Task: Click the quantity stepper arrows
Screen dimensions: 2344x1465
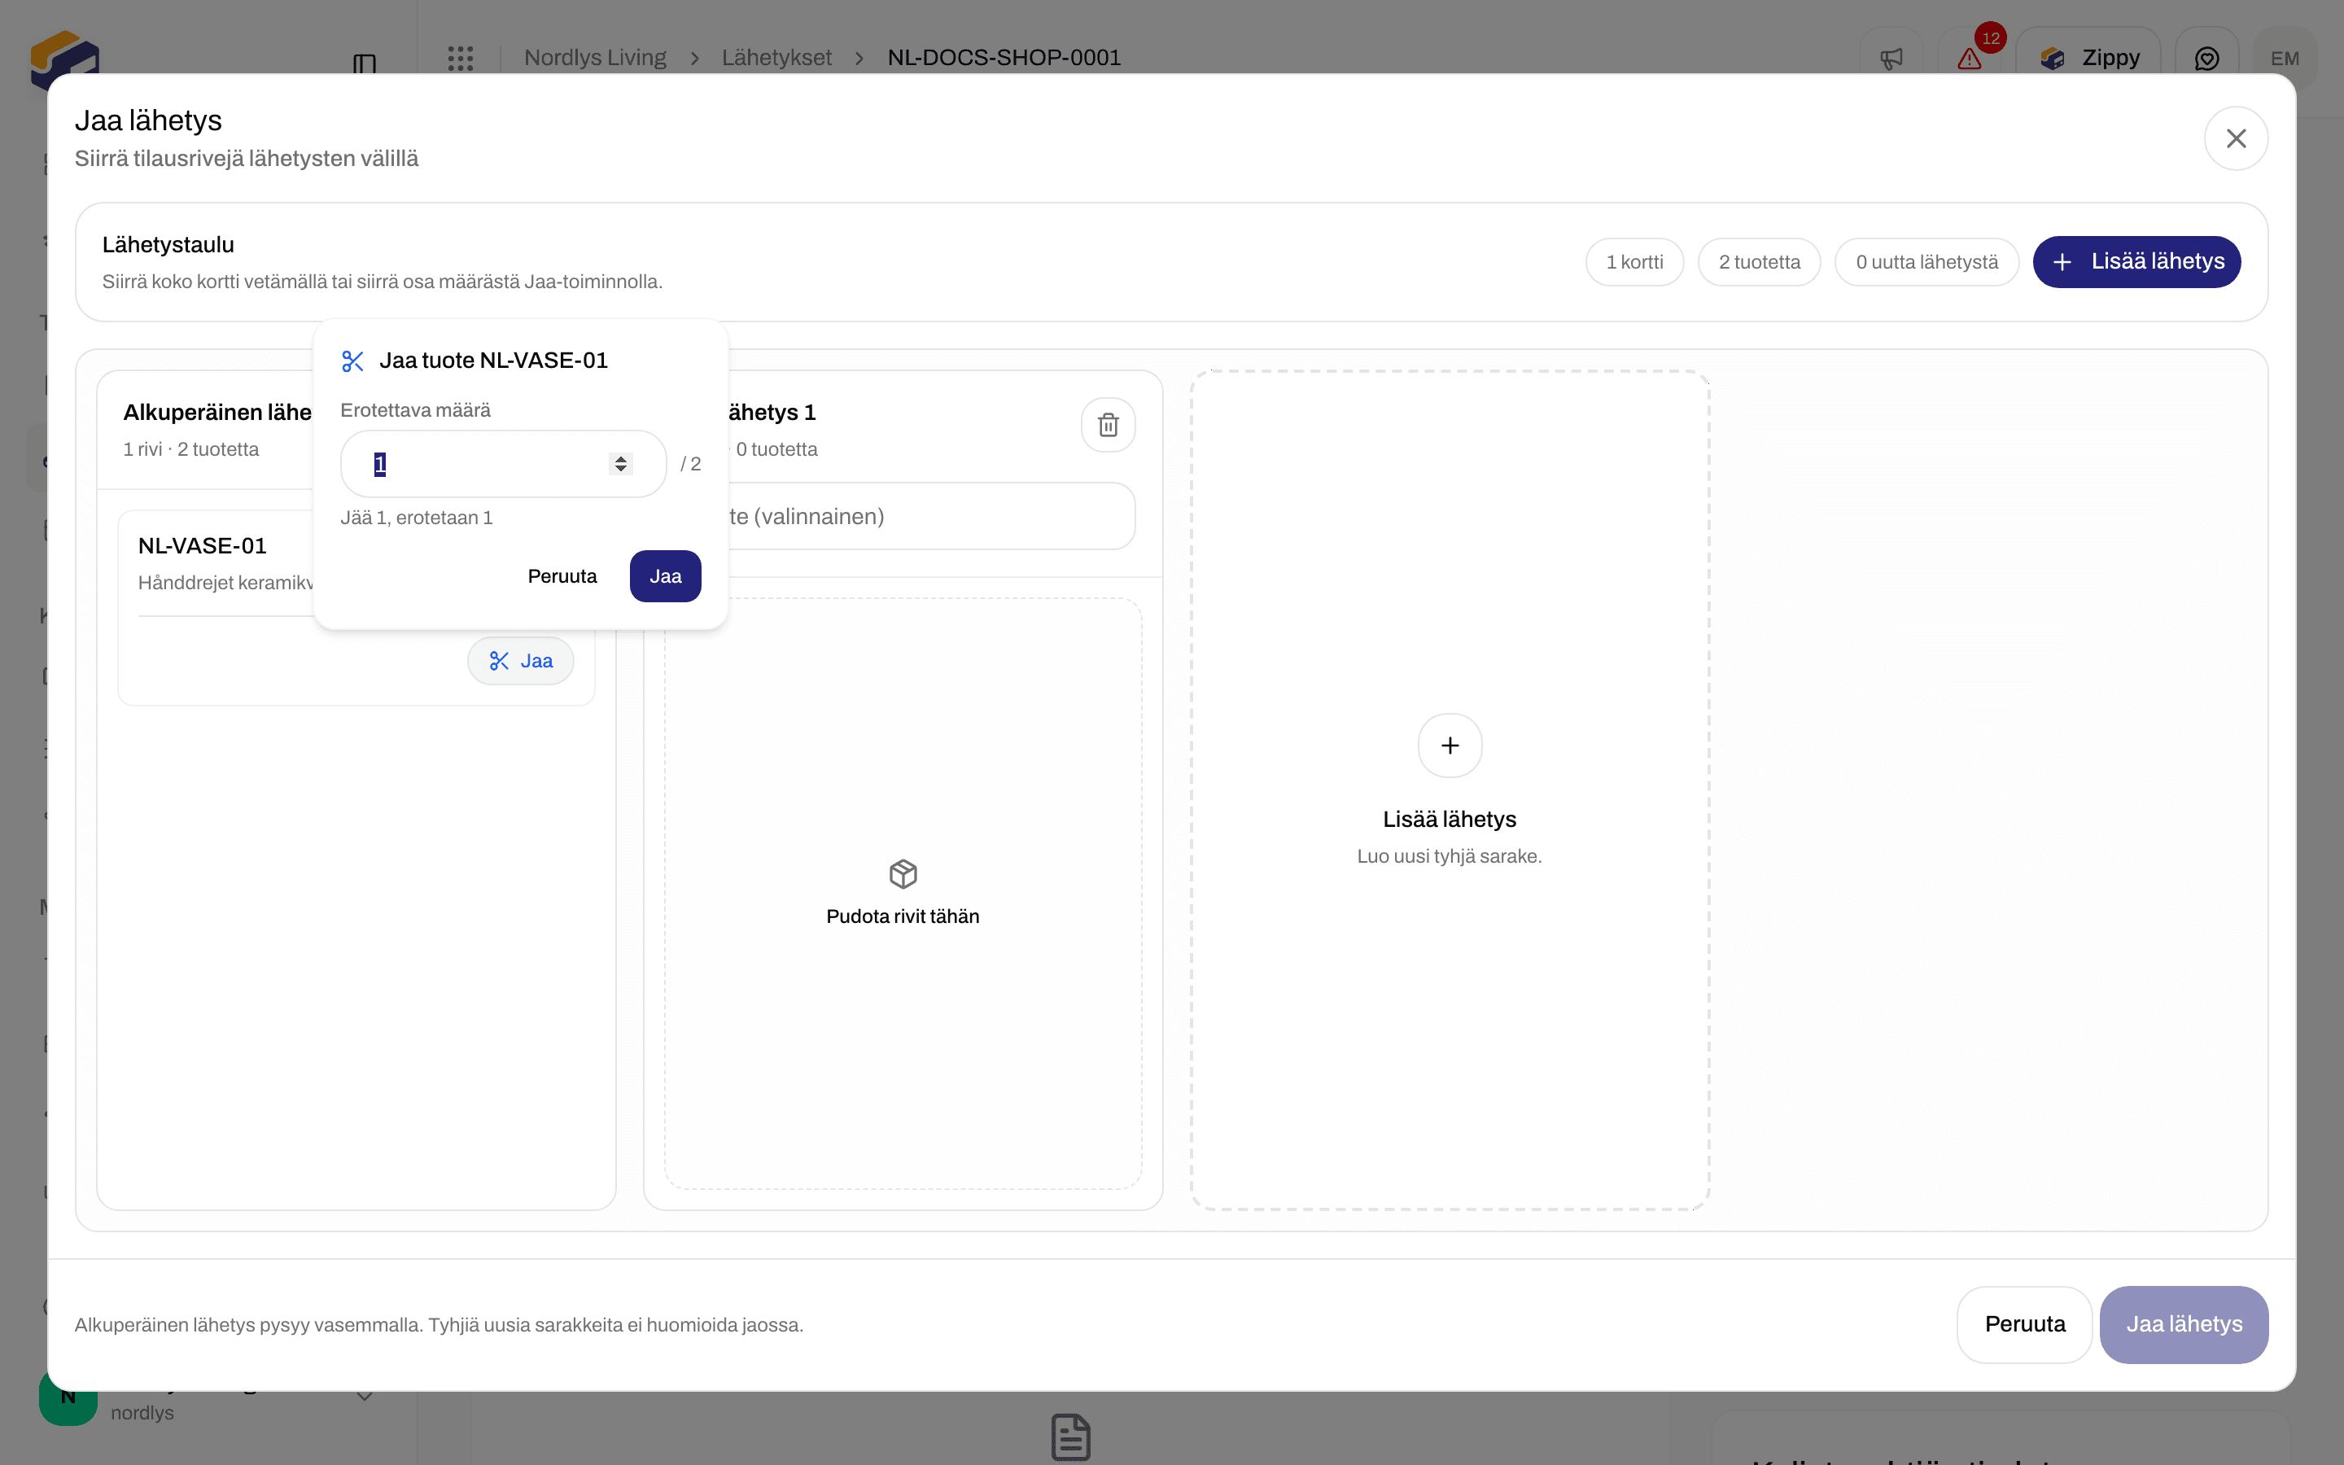Action: tap(621, 464)
